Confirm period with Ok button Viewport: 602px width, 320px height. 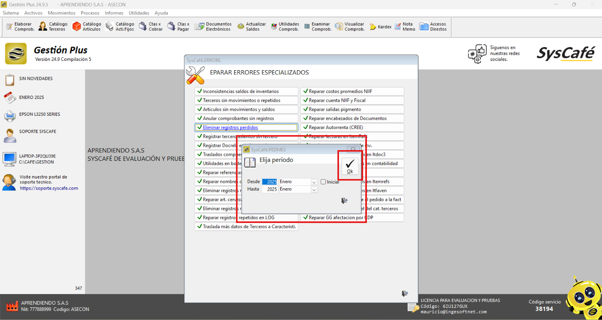(350, 166)
